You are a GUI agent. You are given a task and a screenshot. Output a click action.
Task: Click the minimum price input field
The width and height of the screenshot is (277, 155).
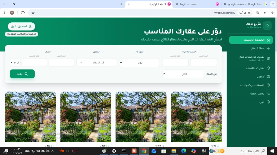coord(61,63)
